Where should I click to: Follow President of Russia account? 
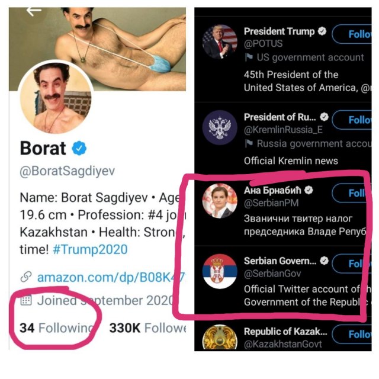354,120
